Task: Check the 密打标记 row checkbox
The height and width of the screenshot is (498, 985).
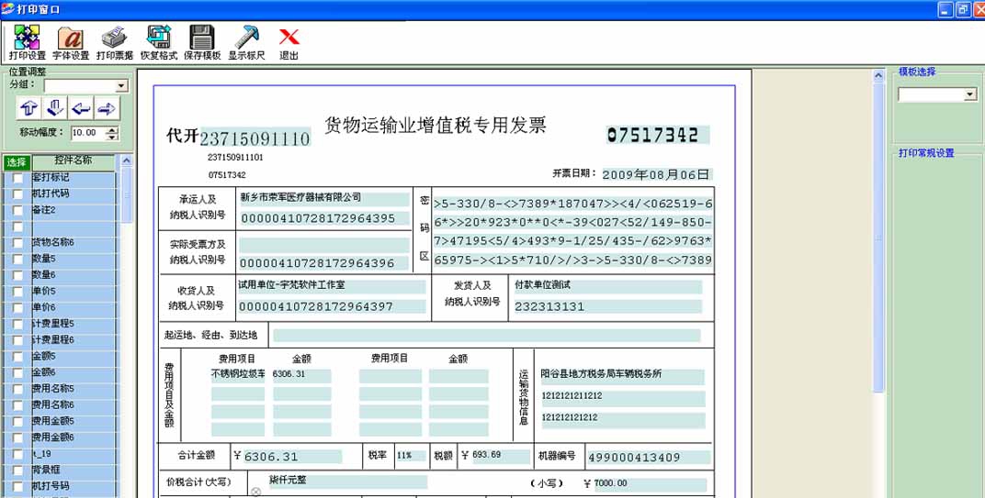Action: (17, 178)
